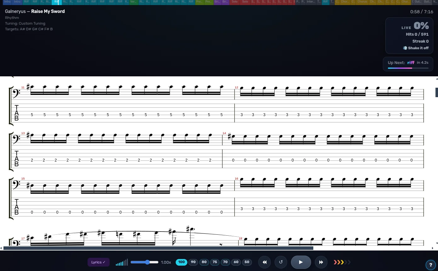
Task: Click the LIVE 0% accuracy readout
Action: point(415,26)
